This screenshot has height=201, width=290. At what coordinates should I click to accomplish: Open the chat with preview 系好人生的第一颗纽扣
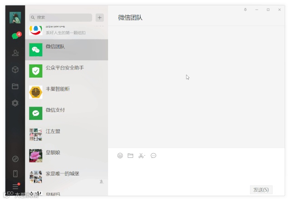(x=67, y=32)
